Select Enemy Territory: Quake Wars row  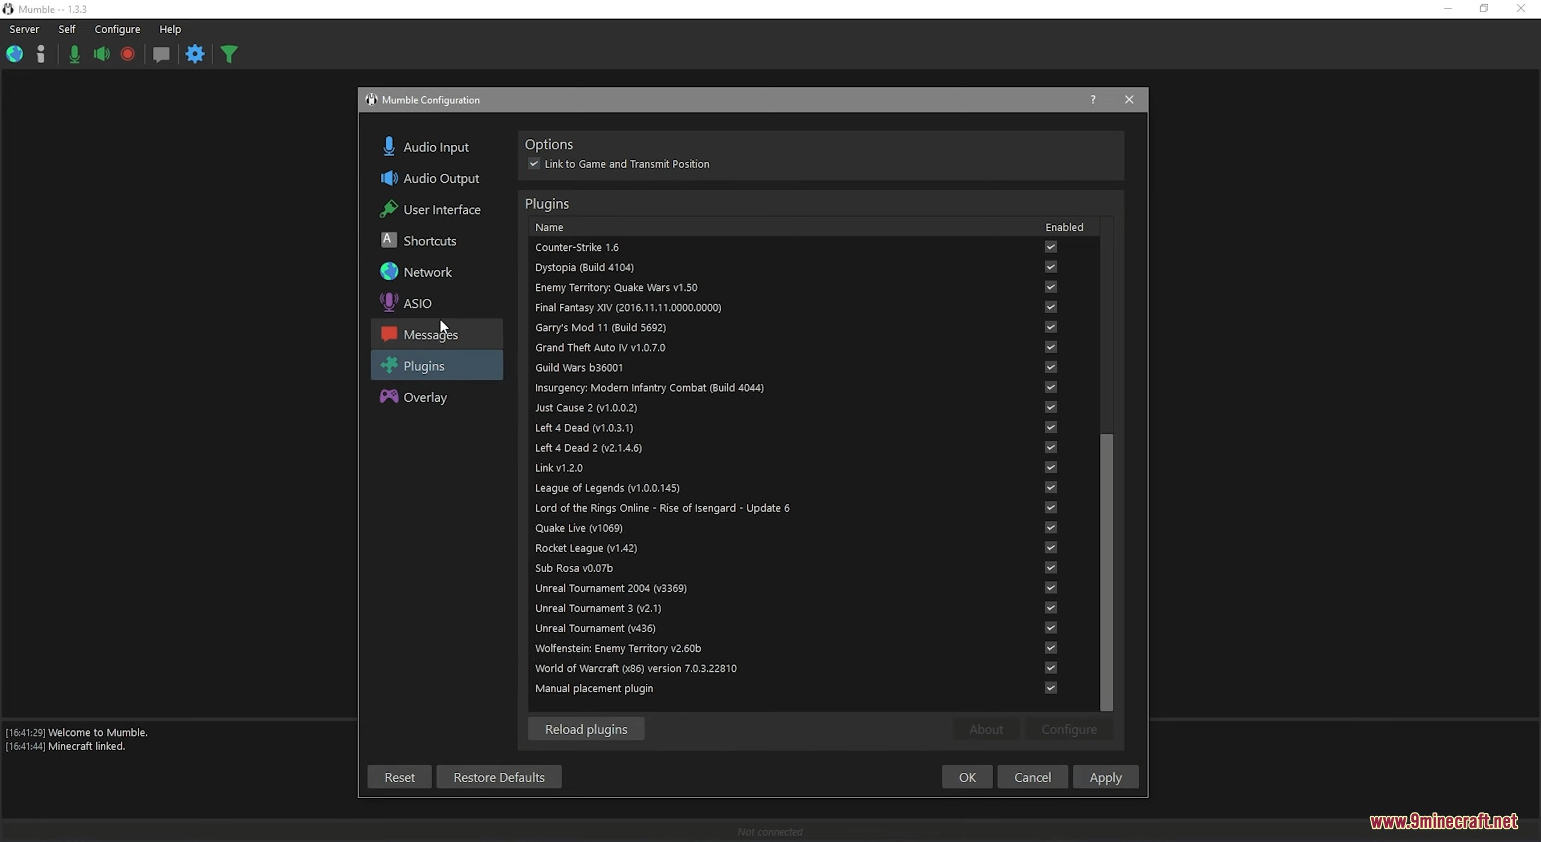click(x=814, y=287)
